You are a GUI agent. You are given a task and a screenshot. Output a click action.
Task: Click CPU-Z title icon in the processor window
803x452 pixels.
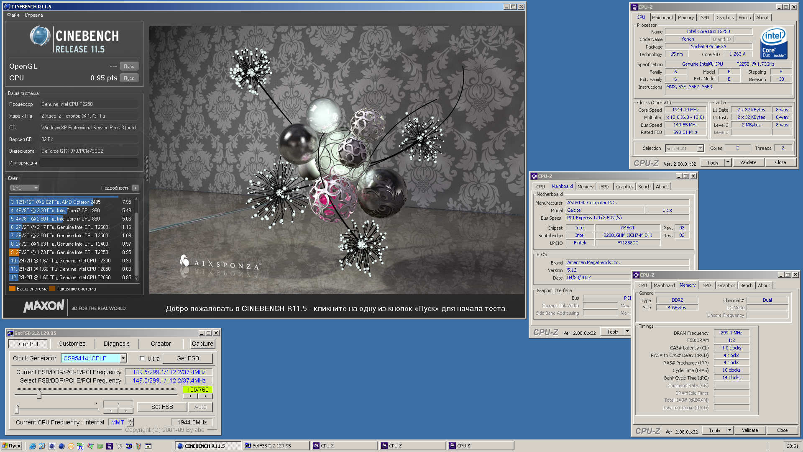(x=634, y=7)
